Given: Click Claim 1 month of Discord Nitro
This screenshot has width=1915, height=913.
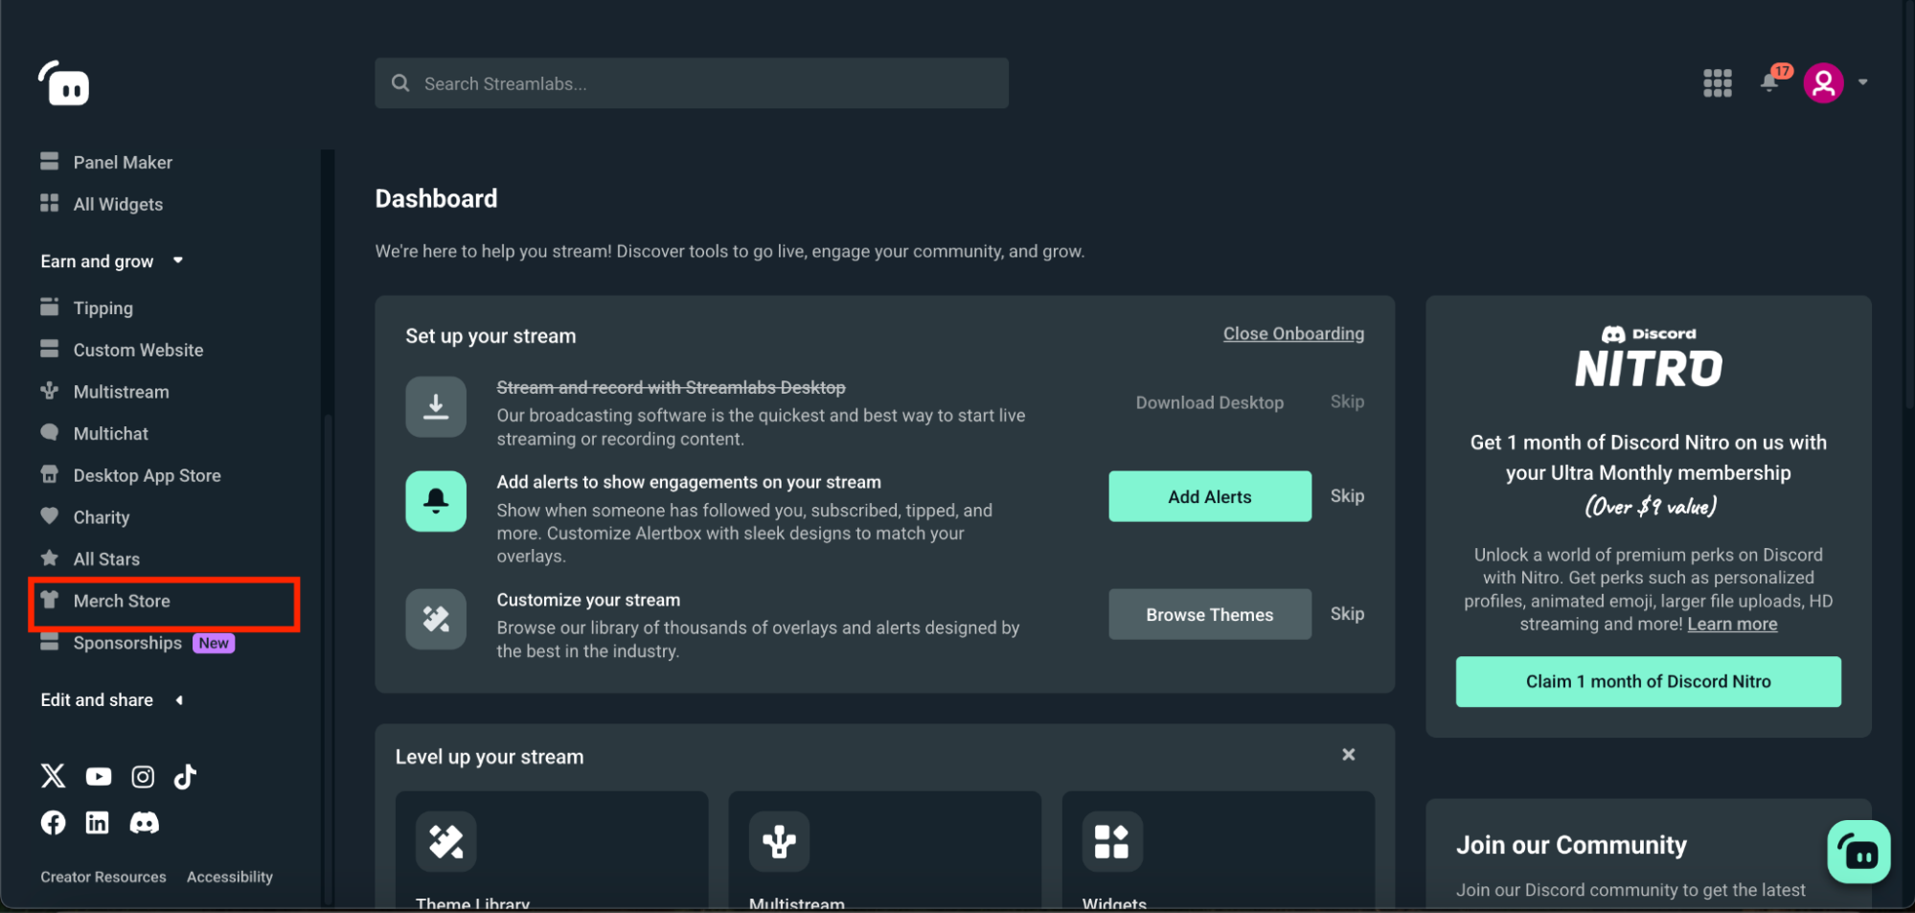Looking at the screenshot, I should [x=1648, y=681].
